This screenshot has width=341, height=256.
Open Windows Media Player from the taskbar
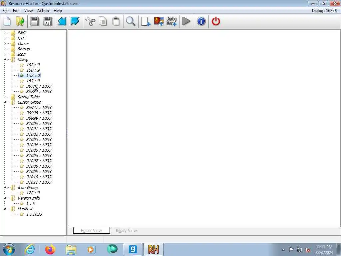(91, 249)
